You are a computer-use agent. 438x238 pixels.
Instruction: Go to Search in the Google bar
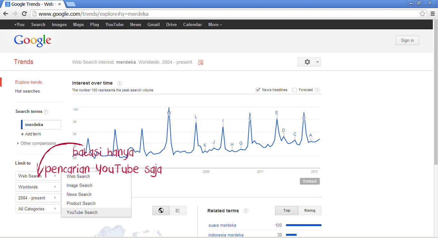[x=38, y=24]
